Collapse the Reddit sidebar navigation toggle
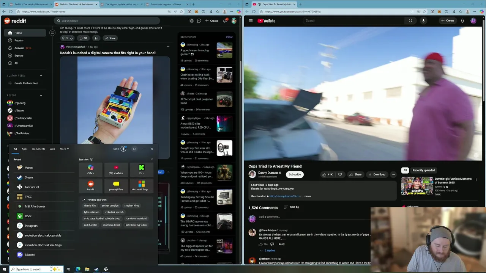This screenshot has width=486, height=273. pyautogui.click(x=52, y=33)
